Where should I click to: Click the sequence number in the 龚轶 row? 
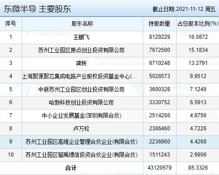tap(10, 63)
